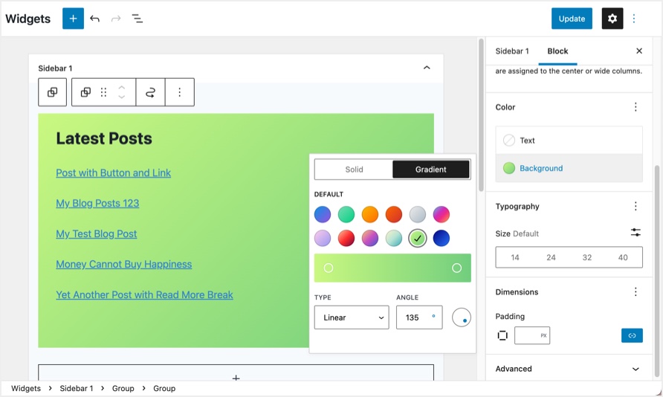Click the drag handle in block toolbar
This screenshot has height=397, width=663.
click(103, 92)
